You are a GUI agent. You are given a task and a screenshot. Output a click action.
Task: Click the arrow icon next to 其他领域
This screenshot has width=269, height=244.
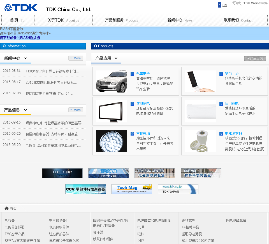click(x=132, y=134)
